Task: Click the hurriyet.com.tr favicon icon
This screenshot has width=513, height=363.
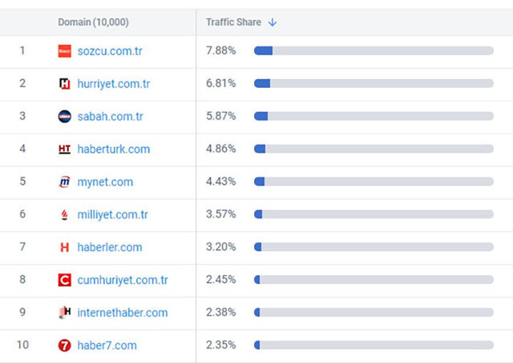Action: (x=65, y=84)
